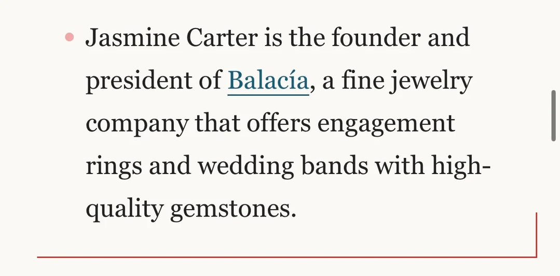Click the word "jewelry" in the paragraph
Viewport: 560px width, 276px height.
pyautogui.click(x=431, y=82)
